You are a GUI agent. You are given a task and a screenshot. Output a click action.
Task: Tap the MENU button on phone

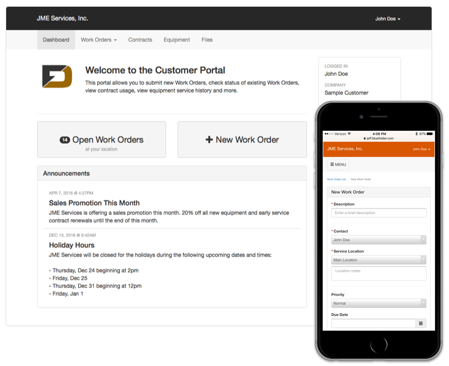point(338,164)
